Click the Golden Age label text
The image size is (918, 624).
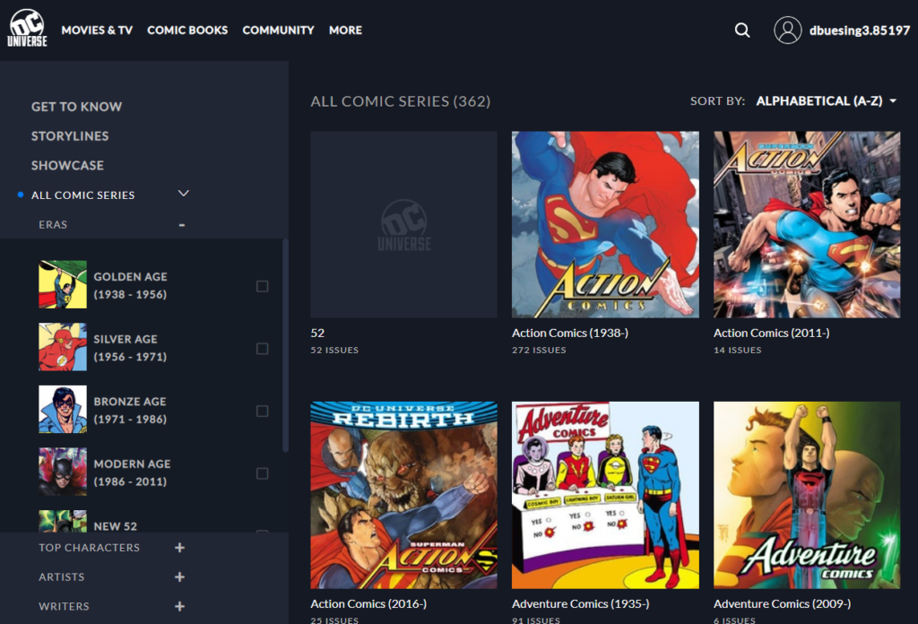tap(131, 285)
